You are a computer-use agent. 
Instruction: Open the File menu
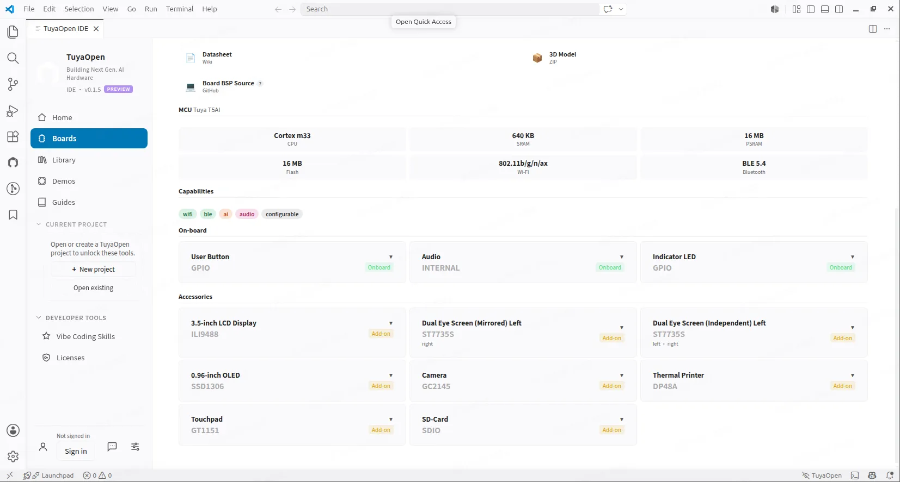[29, 9]
